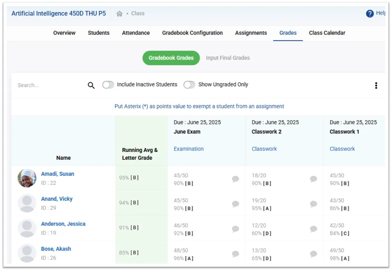Image resolution: width=392 pixels, height=271 pixels.
Task: Click Anand, Vicky placeholder avatar
Action: [27, 203]
